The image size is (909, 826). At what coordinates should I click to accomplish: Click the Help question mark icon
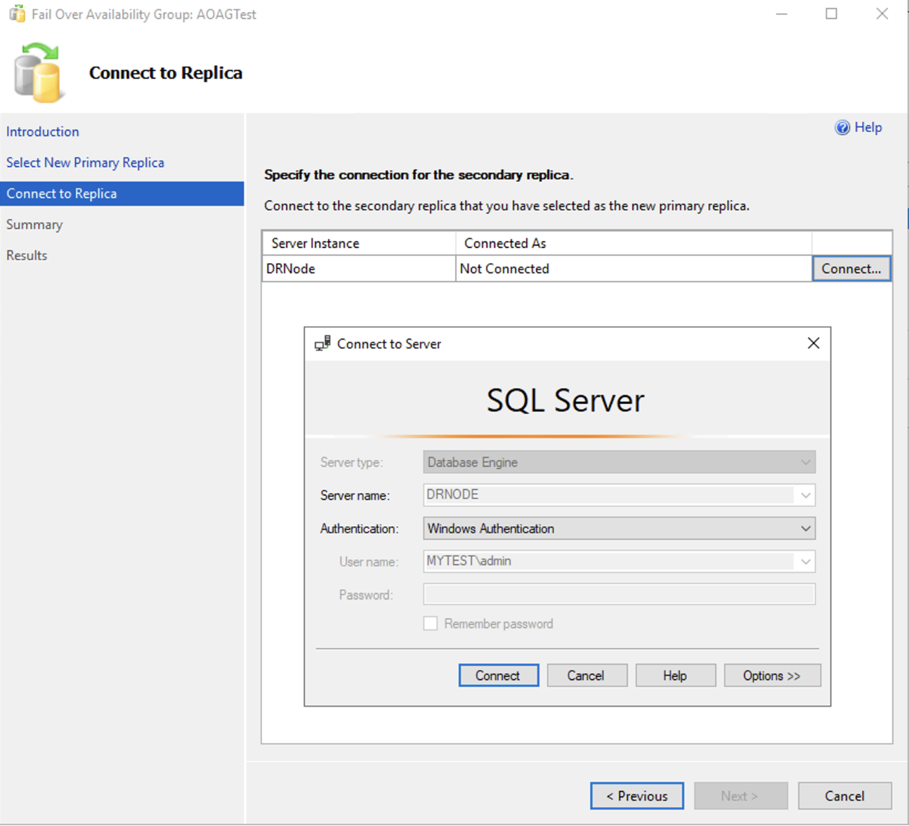tap(842, 127)
